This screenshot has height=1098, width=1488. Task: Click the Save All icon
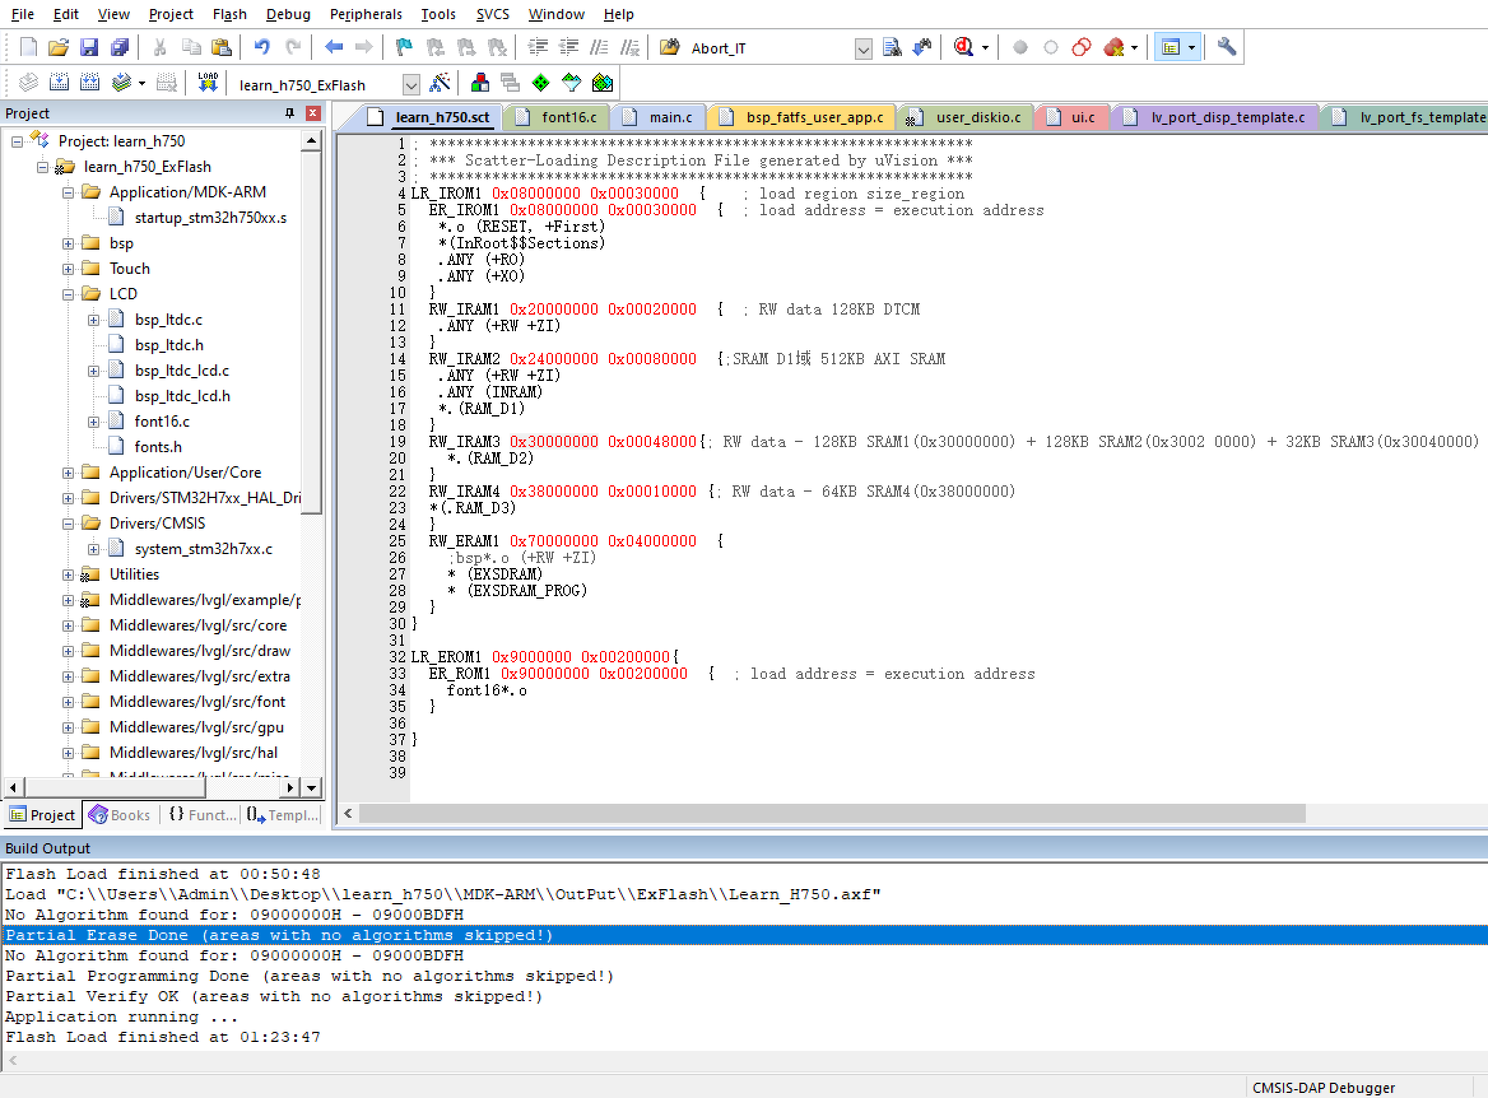coord(120,47)
